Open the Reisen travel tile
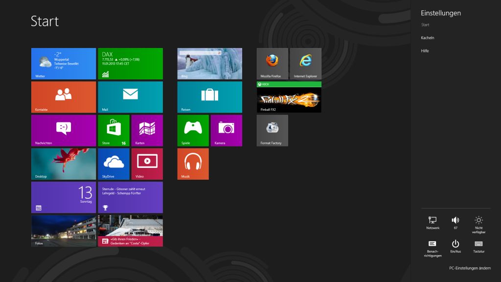 209,97
